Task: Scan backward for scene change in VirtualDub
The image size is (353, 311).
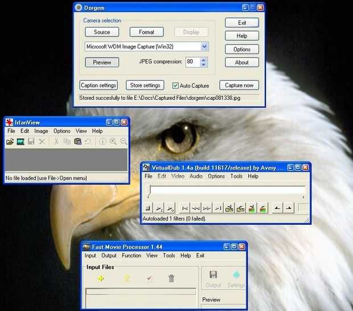Action: [252, 208]
